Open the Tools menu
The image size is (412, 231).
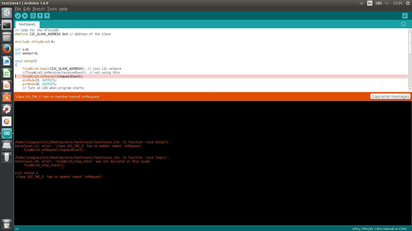click(52, 9)
